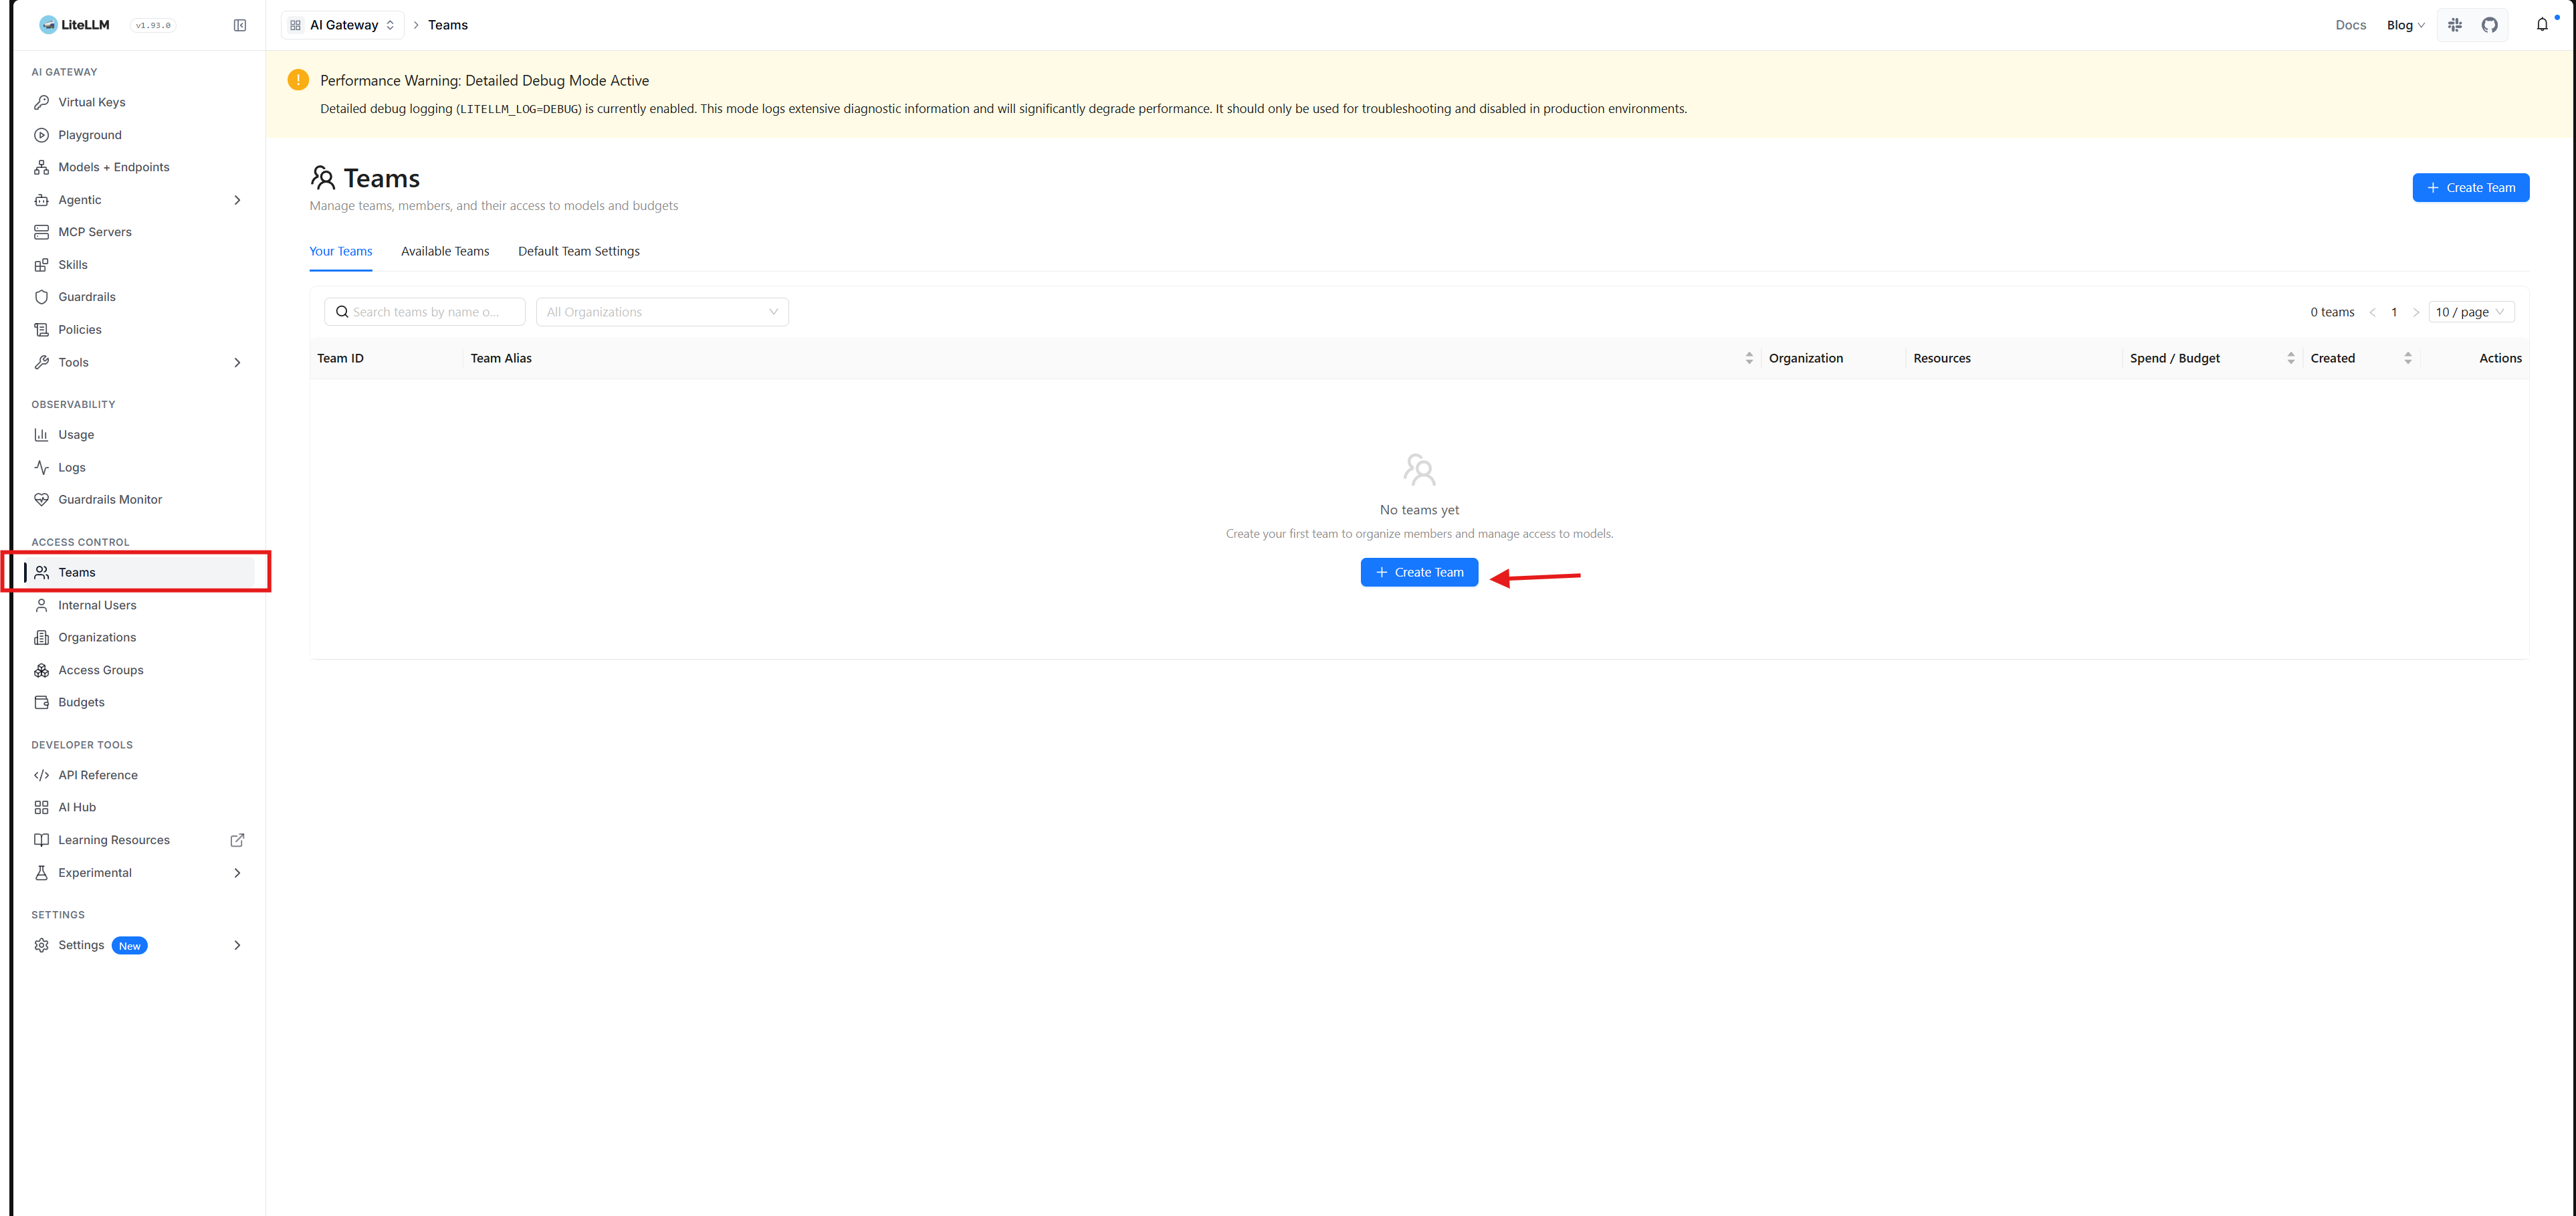Collapse sidebar with panel toggle icon

(240, 25)
